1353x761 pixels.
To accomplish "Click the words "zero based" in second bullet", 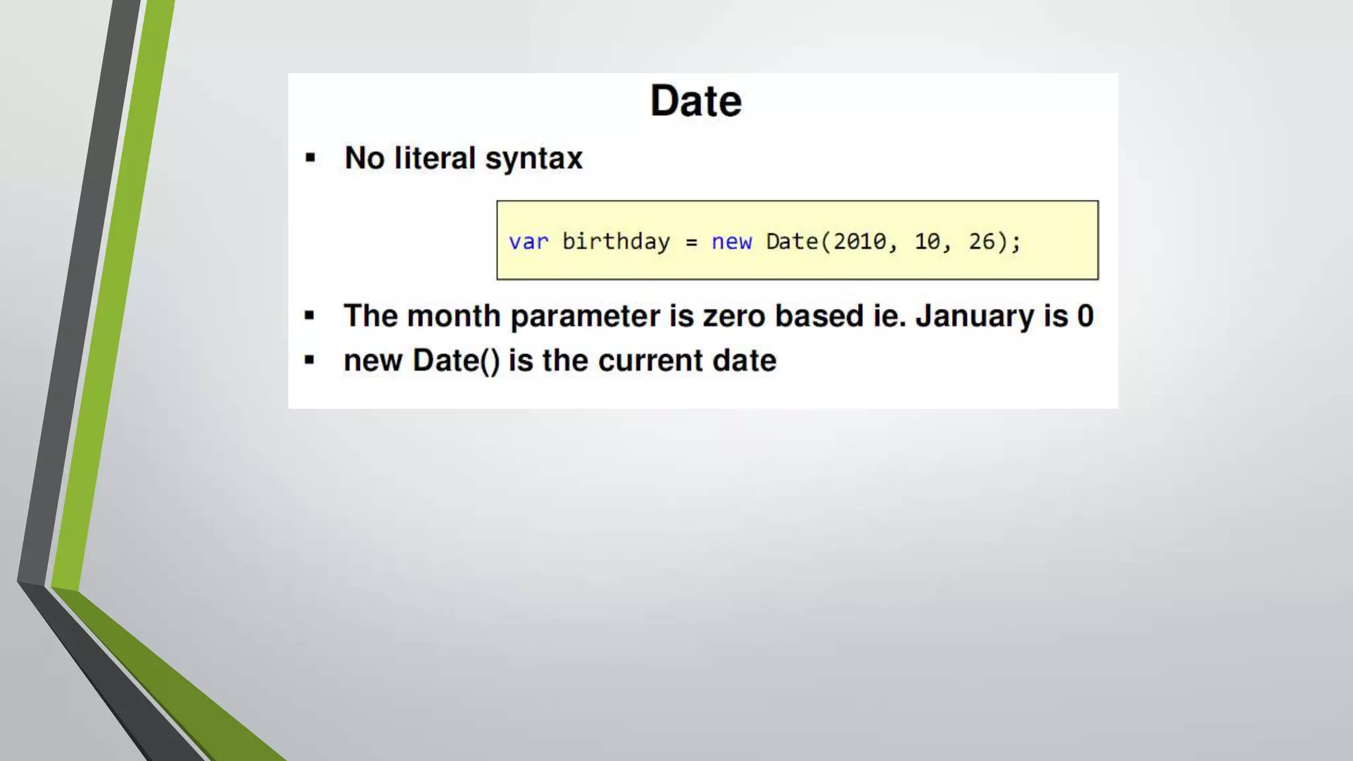I will 783,316.
